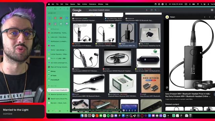
Task: Start voice search with microphone icon
Action: pos(147,10)
